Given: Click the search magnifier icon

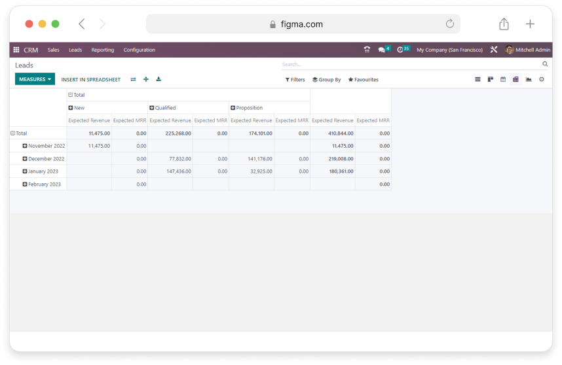Looking at the screenshot, I should click(x=545, y=64).
